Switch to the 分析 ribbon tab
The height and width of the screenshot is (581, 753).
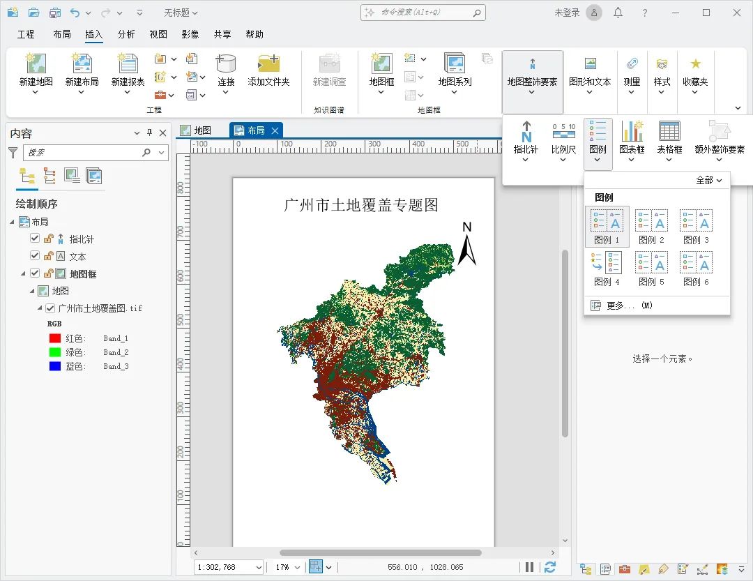pos(125,34)
